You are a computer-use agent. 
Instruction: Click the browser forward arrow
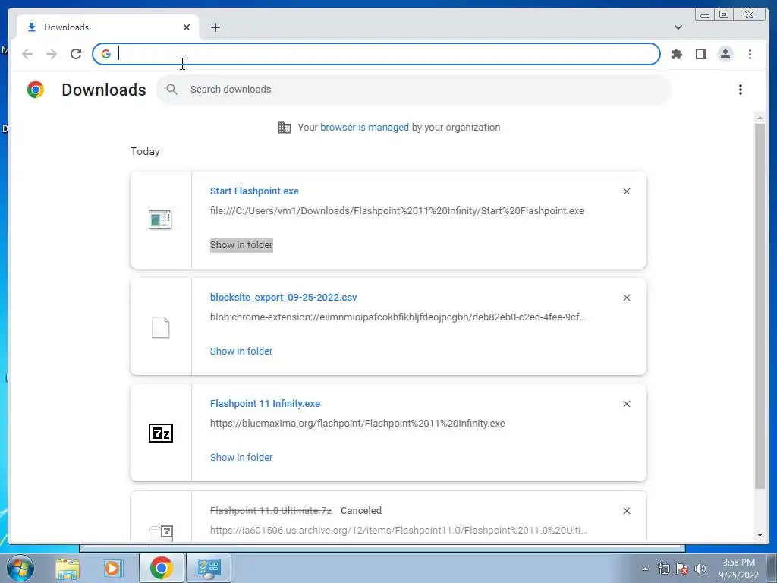pyautogui.click(x=52, y=54)
